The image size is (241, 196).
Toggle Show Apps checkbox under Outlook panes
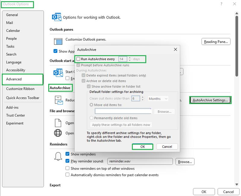[55, 51]
